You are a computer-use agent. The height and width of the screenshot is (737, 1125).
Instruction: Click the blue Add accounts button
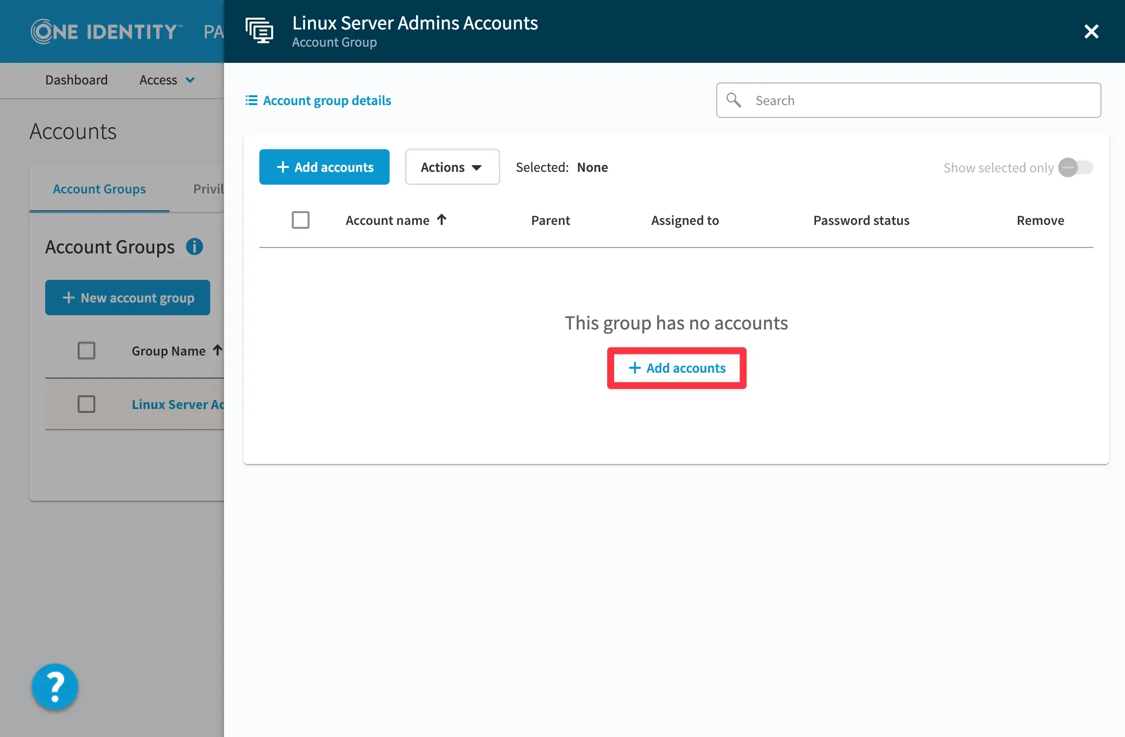pos(324,167)
